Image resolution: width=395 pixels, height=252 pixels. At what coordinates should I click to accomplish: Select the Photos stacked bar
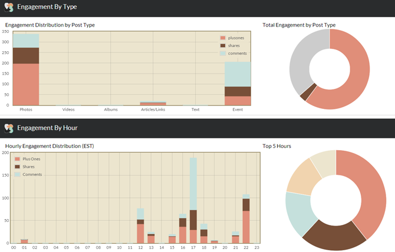pos(26,69)
